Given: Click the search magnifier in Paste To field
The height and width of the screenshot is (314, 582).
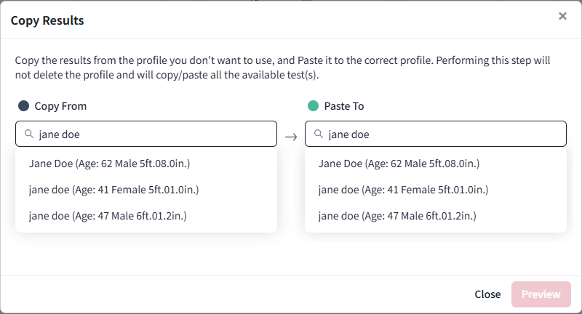Looking at the screenshot, I should point(319,134).
